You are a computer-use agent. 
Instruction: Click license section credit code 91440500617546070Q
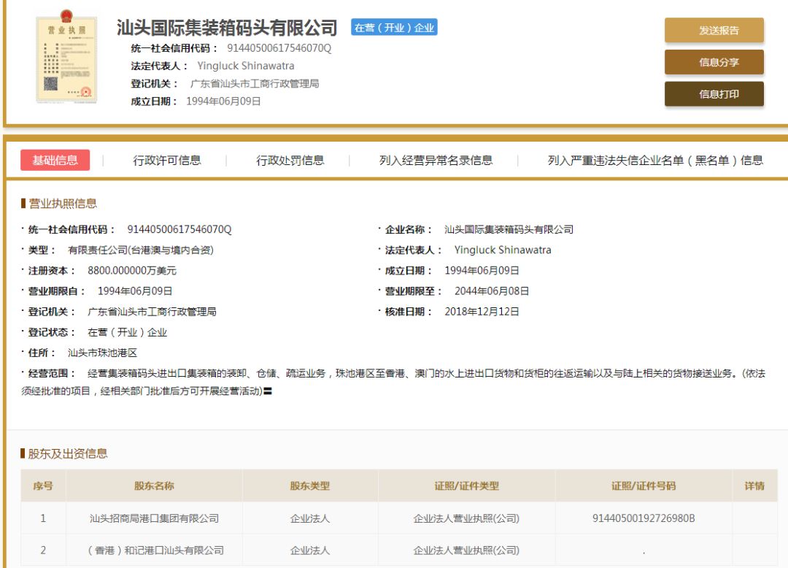click(179, 230)
